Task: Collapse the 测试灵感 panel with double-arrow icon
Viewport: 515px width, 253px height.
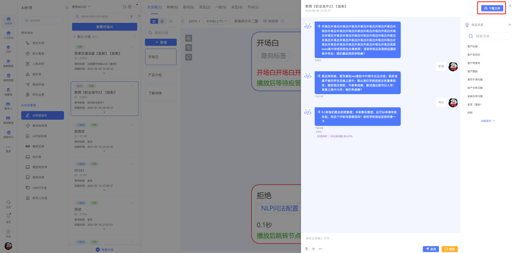Action: click(510, 25)
